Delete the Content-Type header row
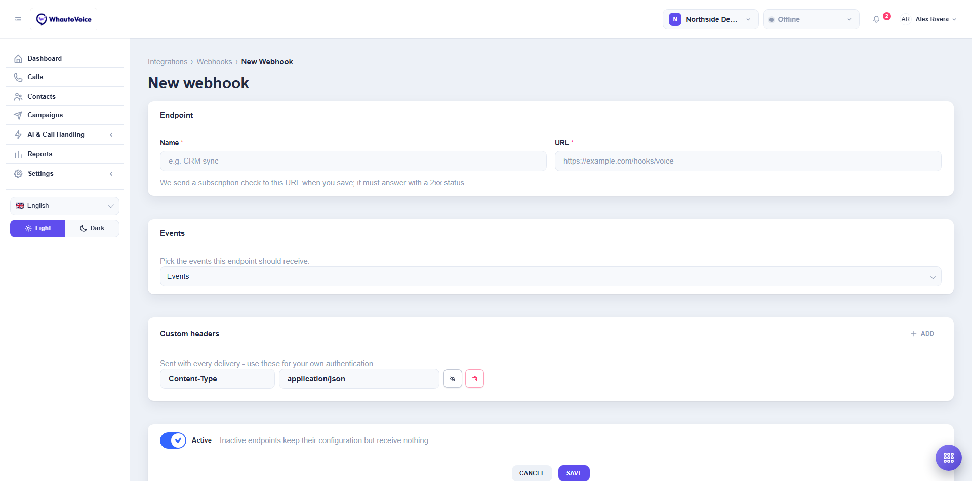Image resolution: width=972 pixels, height=481 pixels. (x=474, y=379)
